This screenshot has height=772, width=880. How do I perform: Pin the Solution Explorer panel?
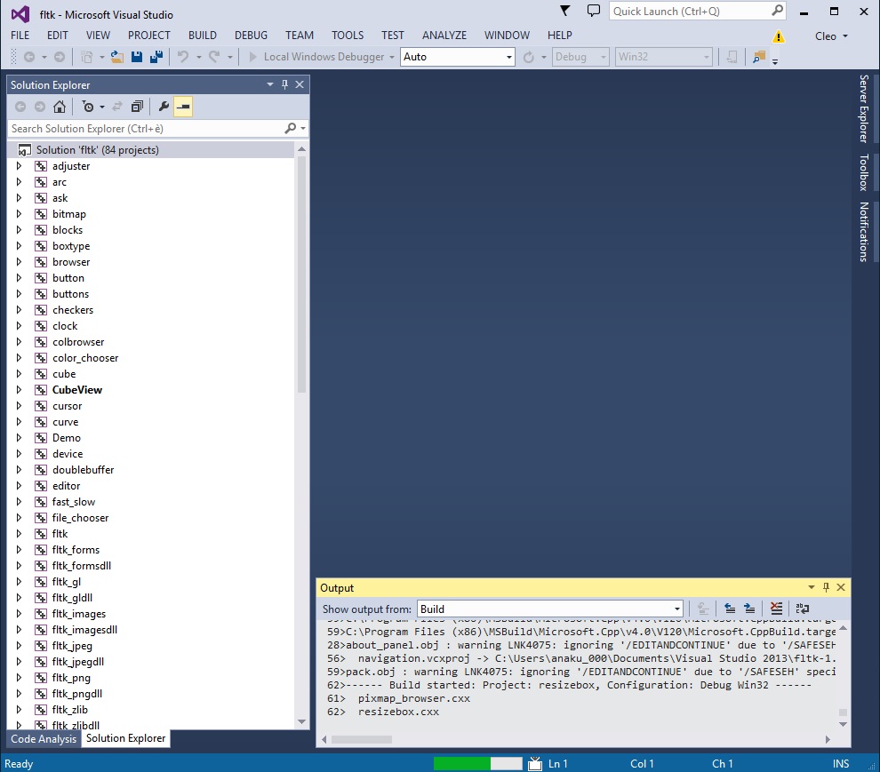click(284, 84)
